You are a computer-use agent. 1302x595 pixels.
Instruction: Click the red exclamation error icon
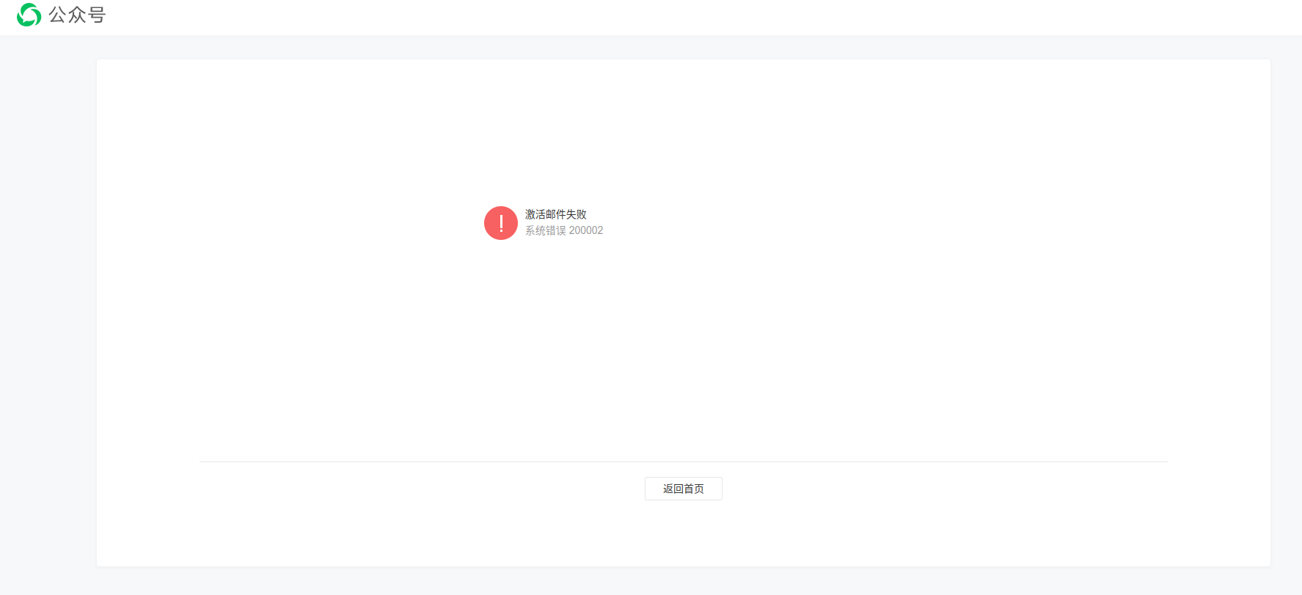click(501, 223)
